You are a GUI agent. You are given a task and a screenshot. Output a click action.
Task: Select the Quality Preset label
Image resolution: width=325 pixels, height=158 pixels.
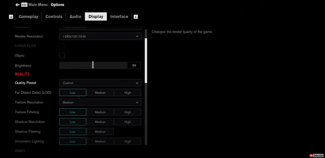[x=26, y=83]
